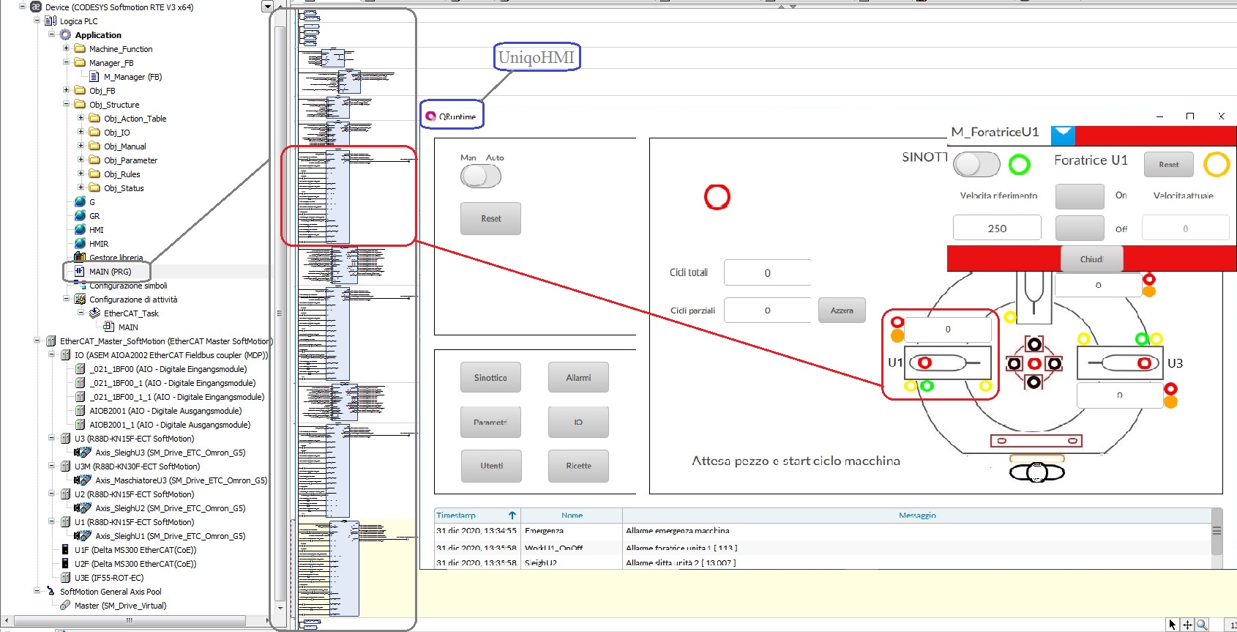1237x632 pixels.
Task: Collapse the EtherCAT_Master_SoftMotion node
Action: [x=37, y=341]
